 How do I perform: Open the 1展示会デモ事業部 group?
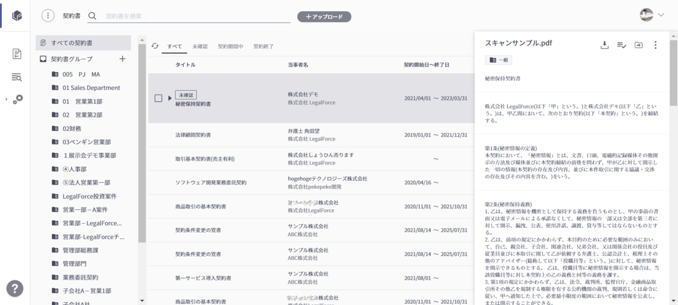pyautogui.click(x=89, y=156)
